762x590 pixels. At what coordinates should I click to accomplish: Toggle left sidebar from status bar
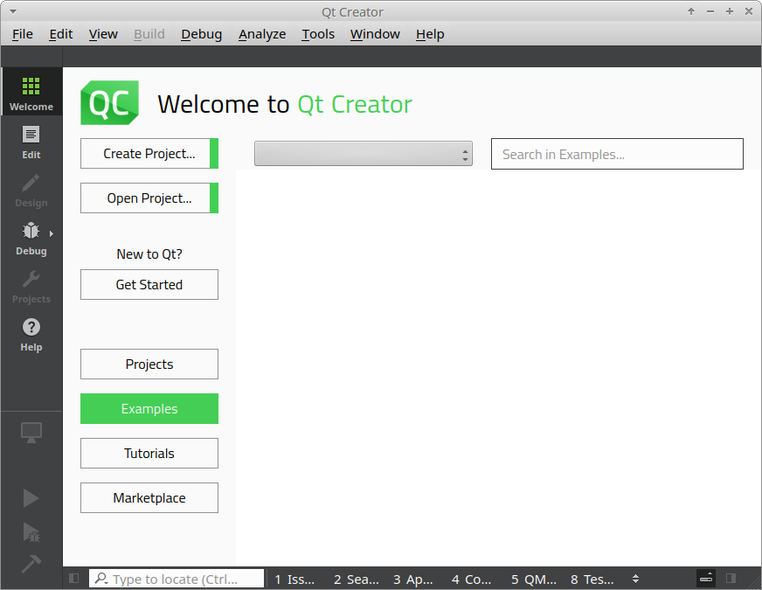[74, 579]
